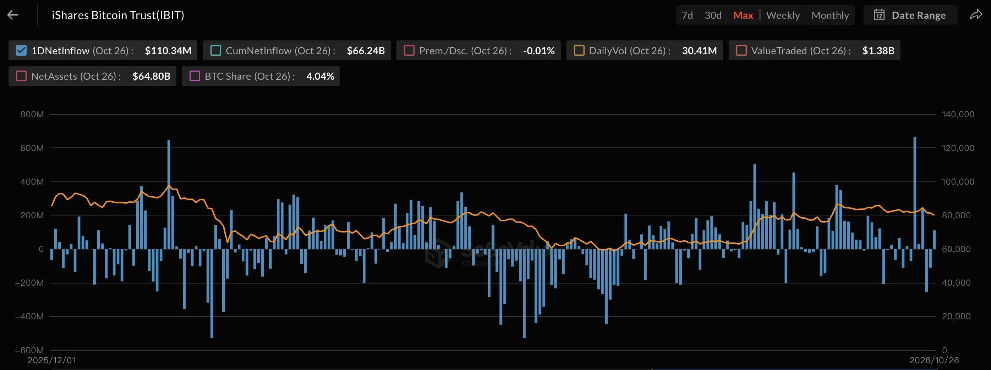
Task: Uncheck the 1DNetInflow checkbox
Action: (x=21, y=50)
